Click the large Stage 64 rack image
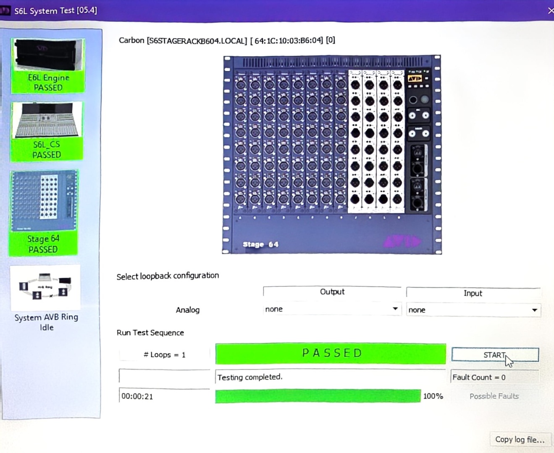 point(332,154)
